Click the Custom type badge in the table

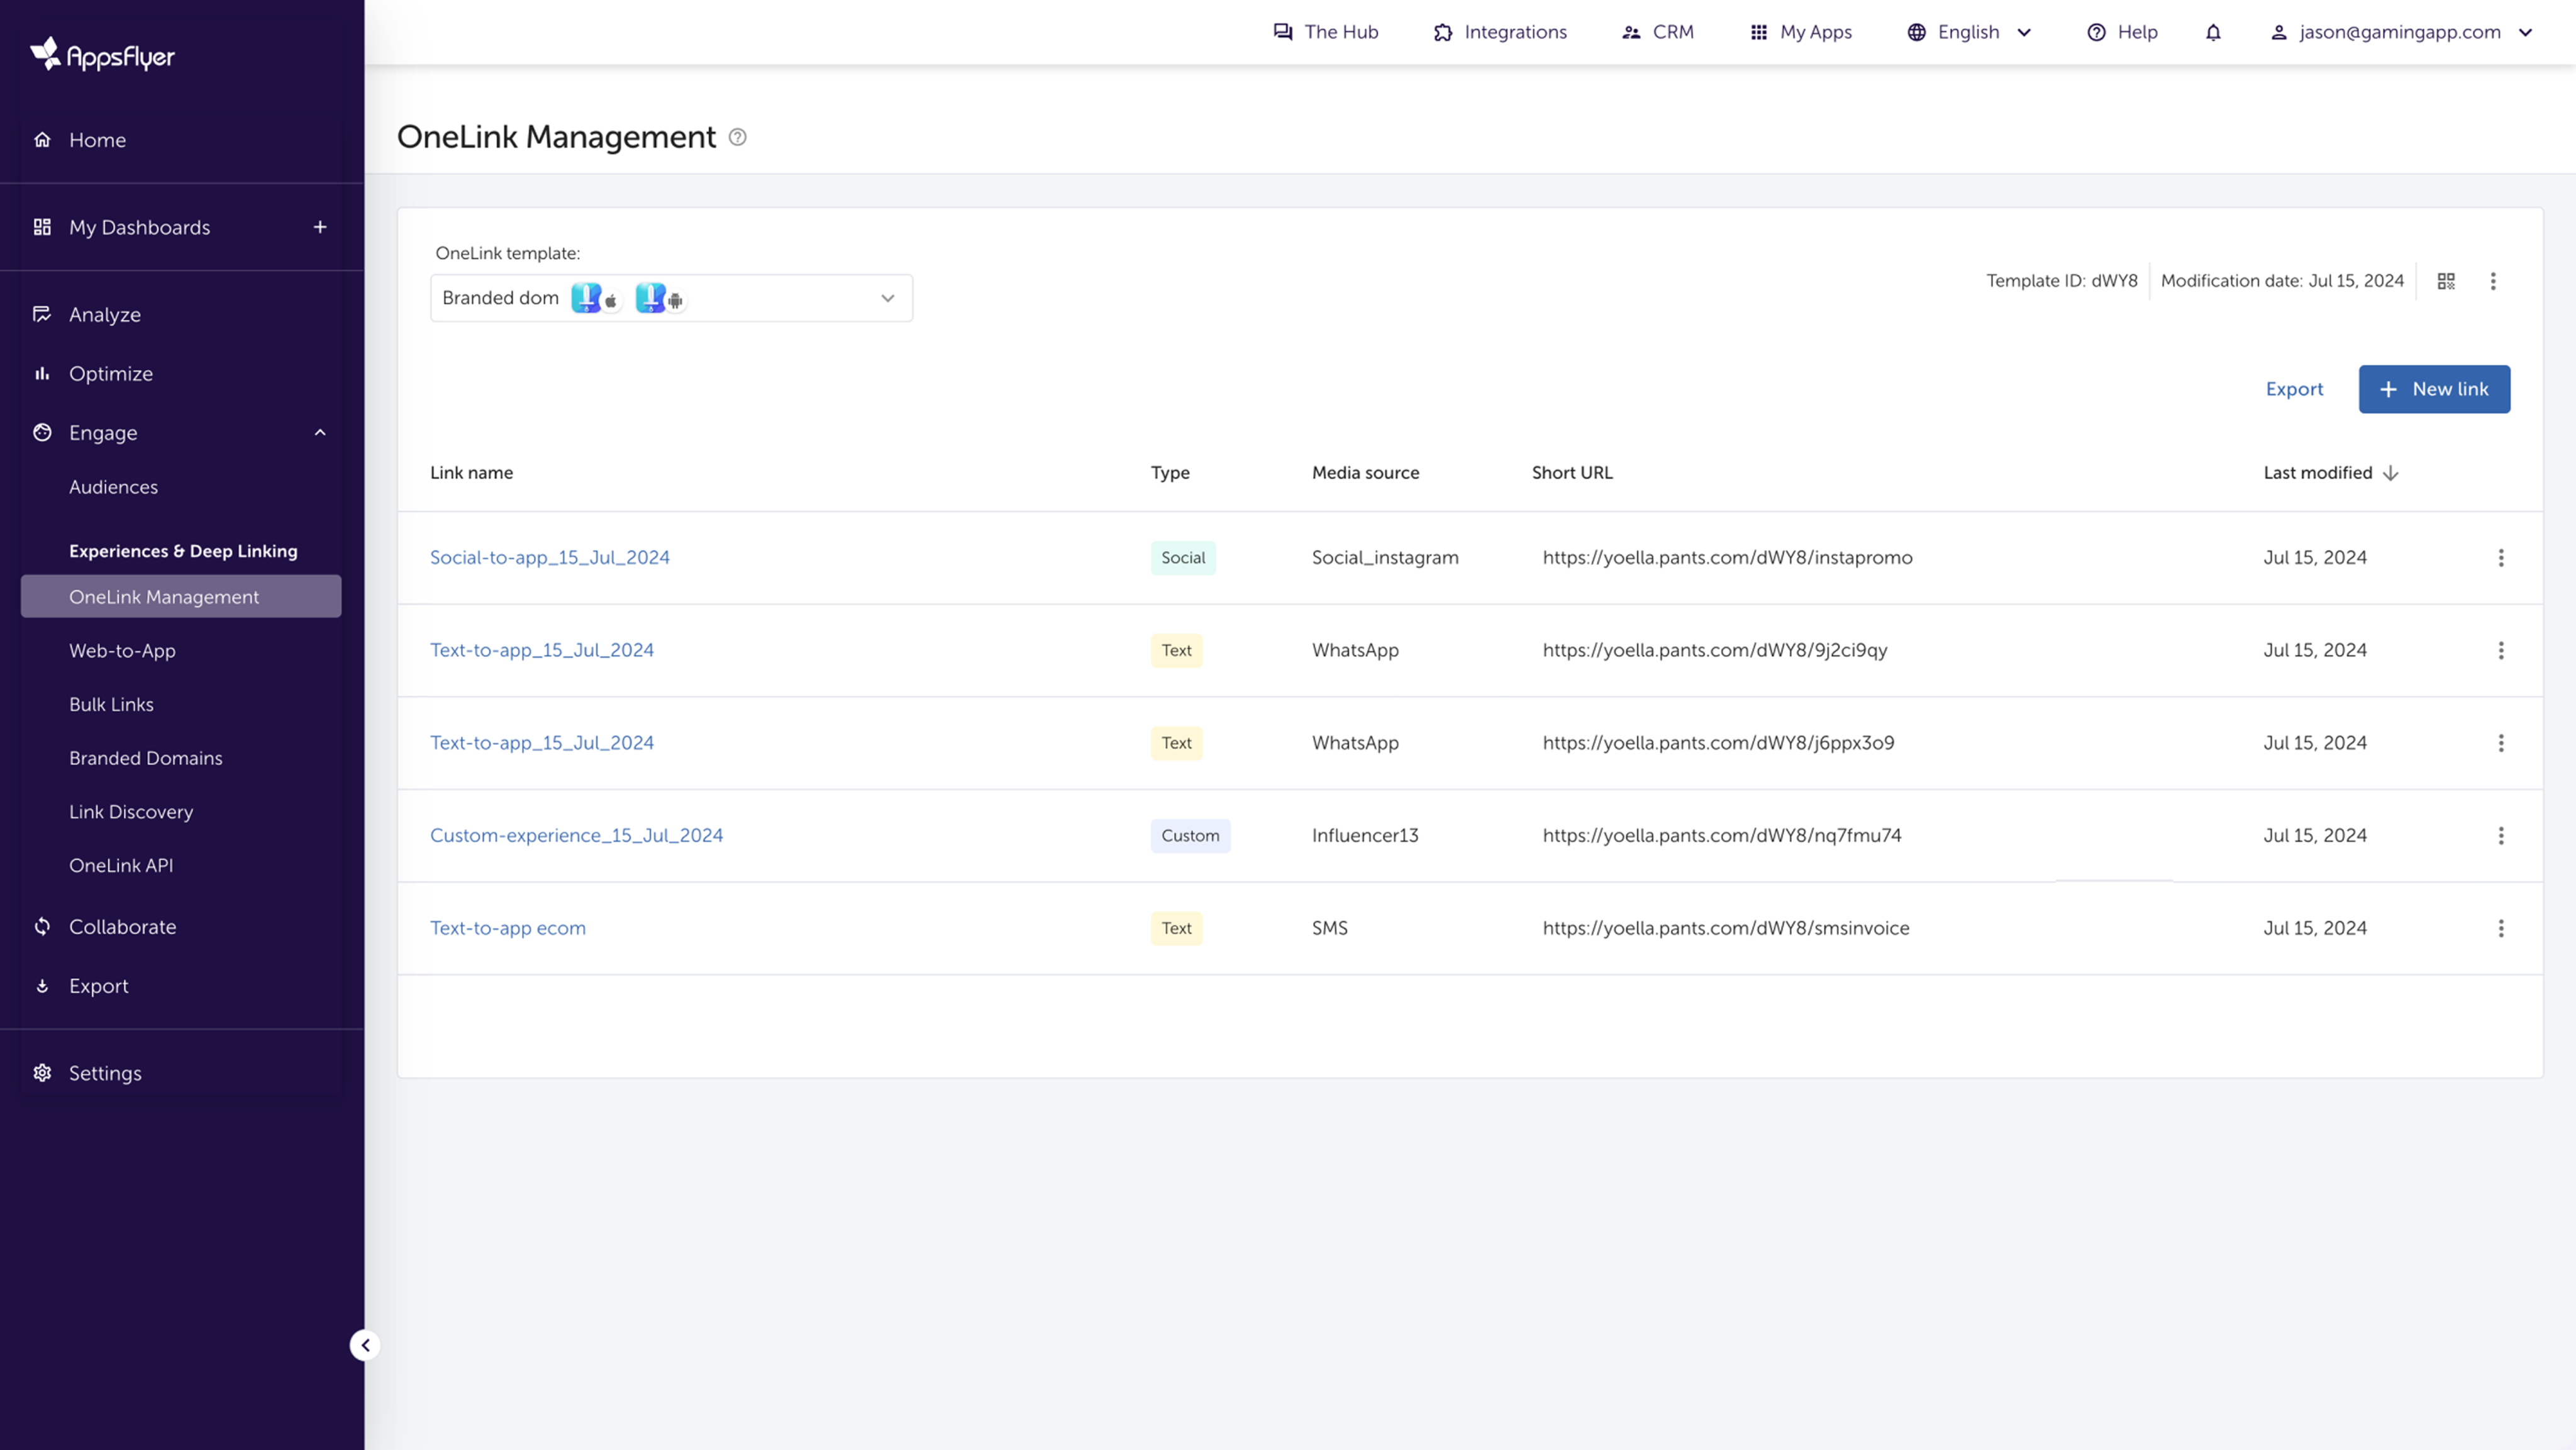[x=1190, y=835]
